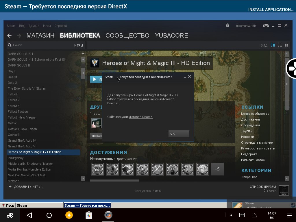Screen dimensions: 296x222
Task: View the crown achievement icon
Action: 97,169
